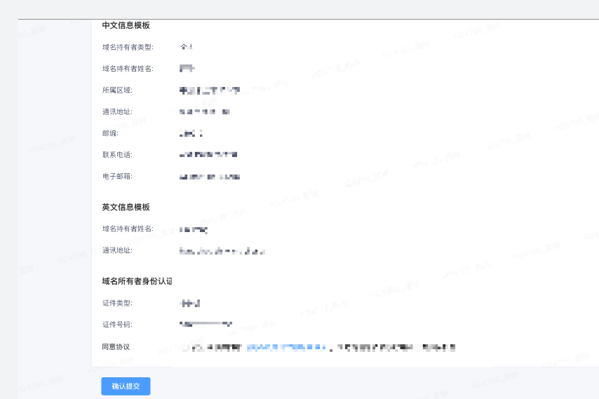Click the 域名所有者身份认证 section heading
This screenshot has height=399, width=599.
[x=137, y=281]
